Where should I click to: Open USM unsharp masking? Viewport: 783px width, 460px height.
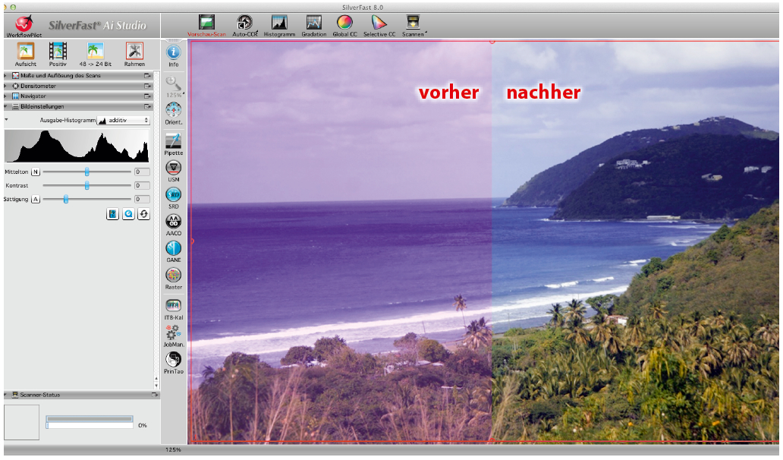coord(173,171)
